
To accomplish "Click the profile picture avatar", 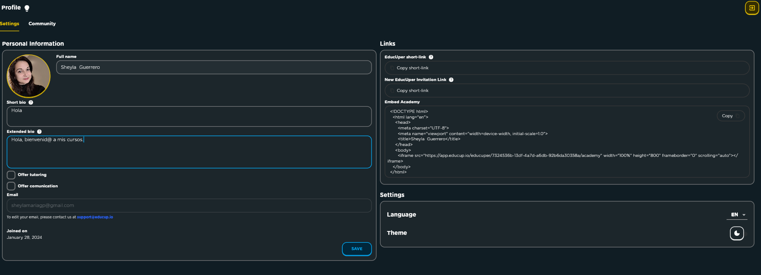I will tap(28, 76).
